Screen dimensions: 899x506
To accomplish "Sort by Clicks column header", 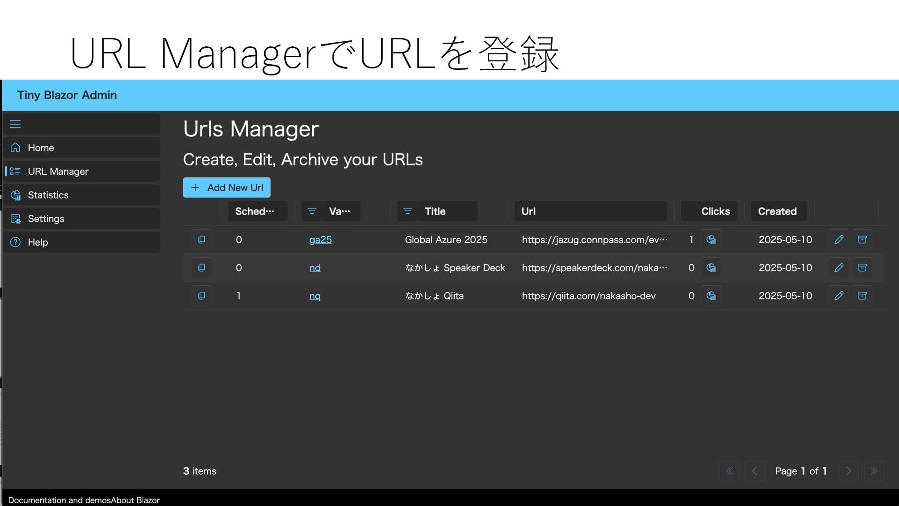I will pyautogui.click(x=715, y=211).
